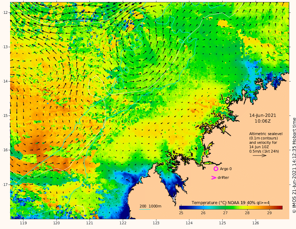The height and width of the screenshot is (229, 296).
Task: Click latitude axis label -16
Action: point(5,150)
